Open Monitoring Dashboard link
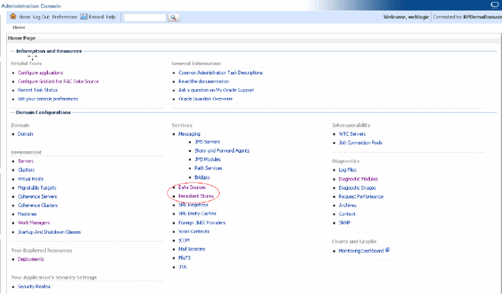 (x=361, y=251)
